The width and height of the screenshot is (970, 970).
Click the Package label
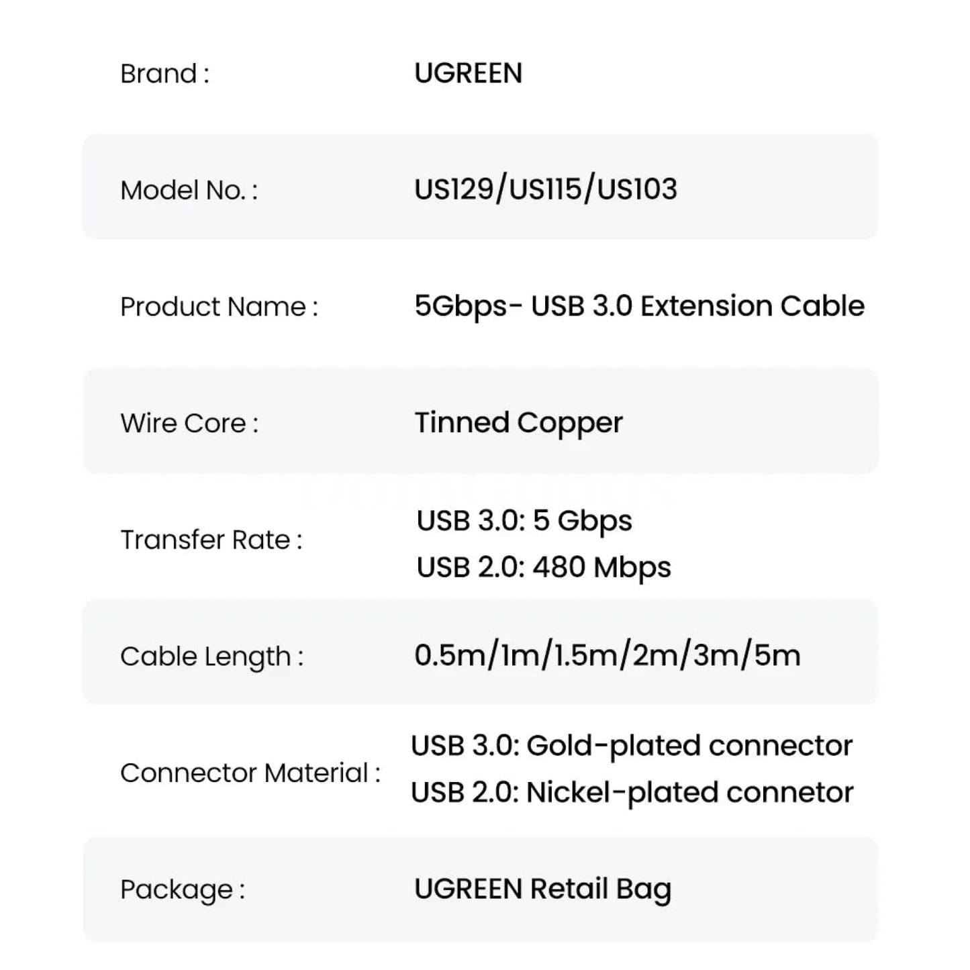tap(183, 889)
